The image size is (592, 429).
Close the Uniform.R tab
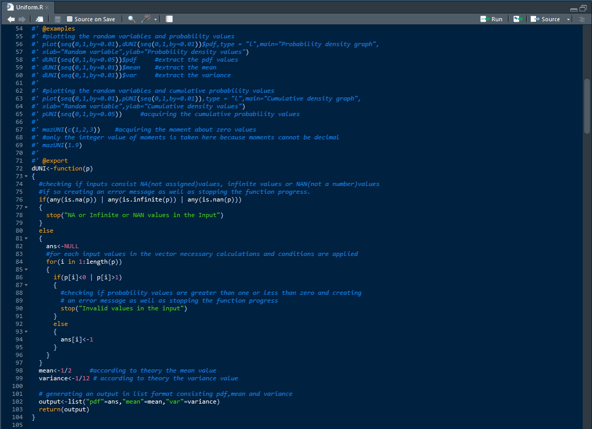(47, 8)
